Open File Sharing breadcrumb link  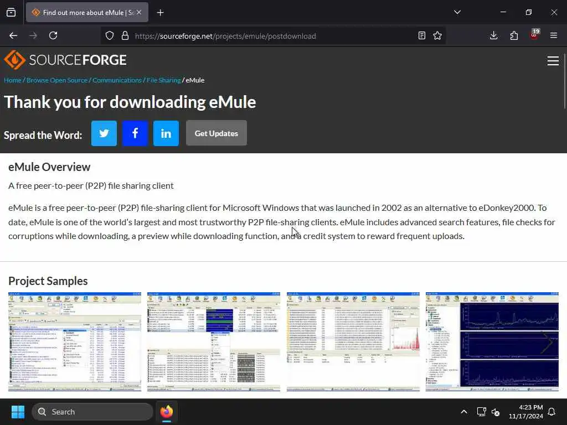pos(163,80)
